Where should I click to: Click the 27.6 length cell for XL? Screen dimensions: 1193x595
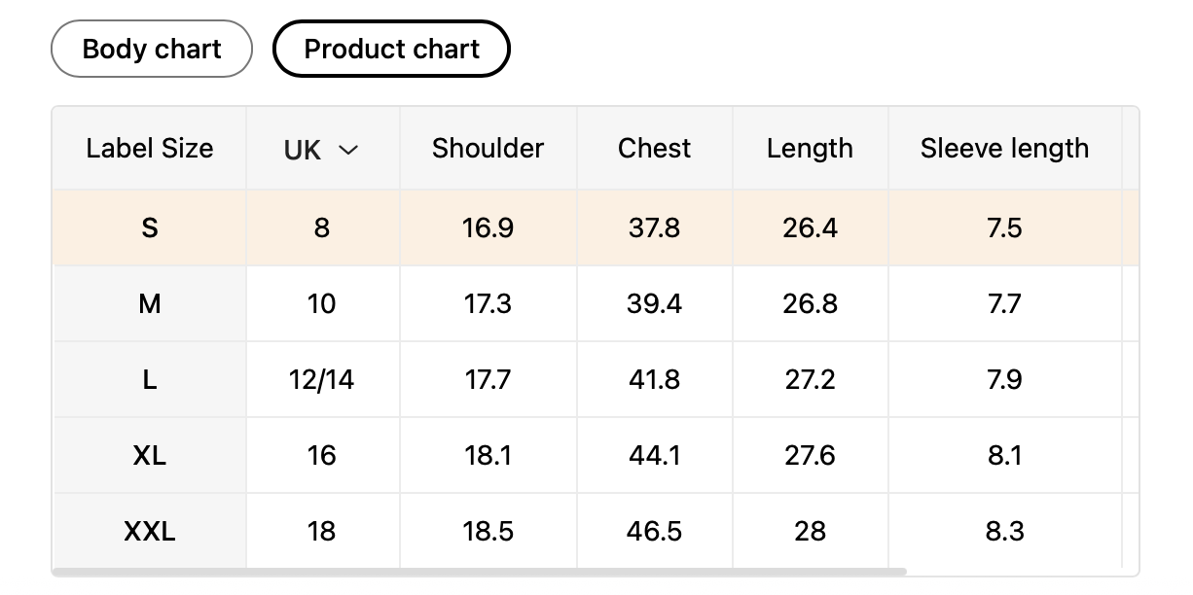click(x=810, y=455)
